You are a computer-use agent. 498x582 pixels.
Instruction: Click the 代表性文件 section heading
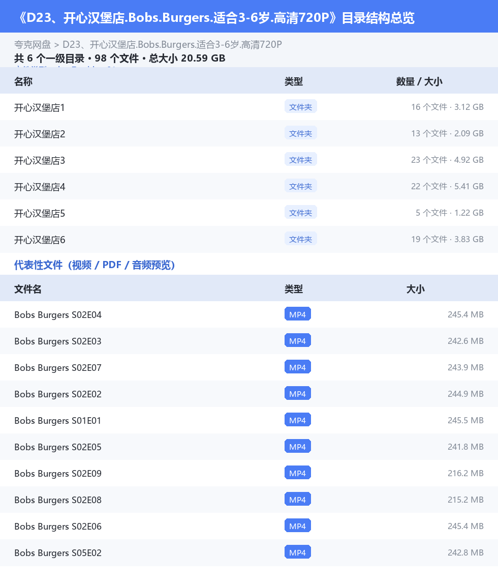click(95, 265)
